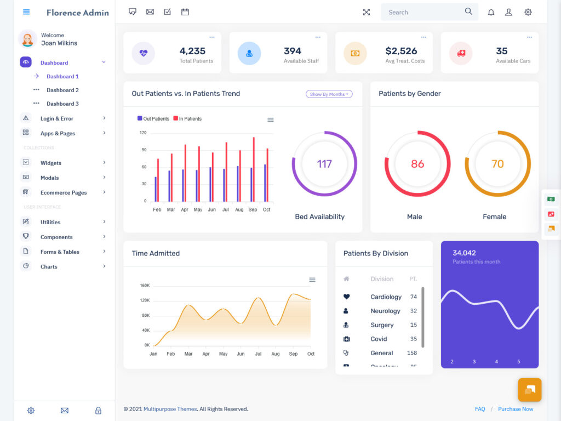Open the Total Patients card options dots

[x=212, y=37]
